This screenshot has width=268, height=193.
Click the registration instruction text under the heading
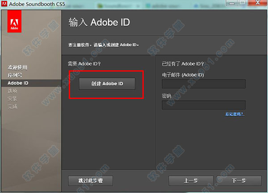104,45
